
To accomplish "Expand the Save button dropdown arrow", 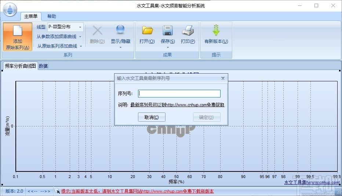I will pyautogui.click(x=167, y=47).
